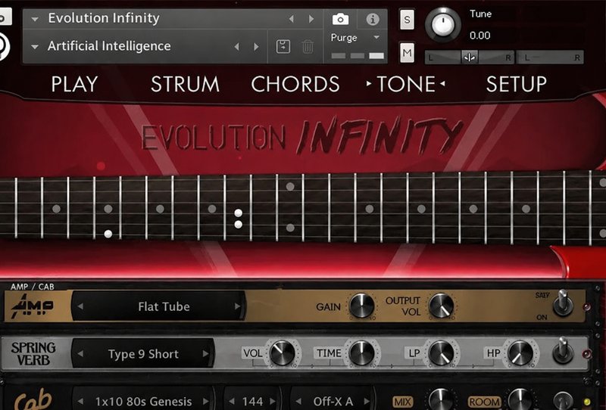Increase the 144 cab value with its right arrow
This screenshot has height=410, width=606.
(273, 402)
